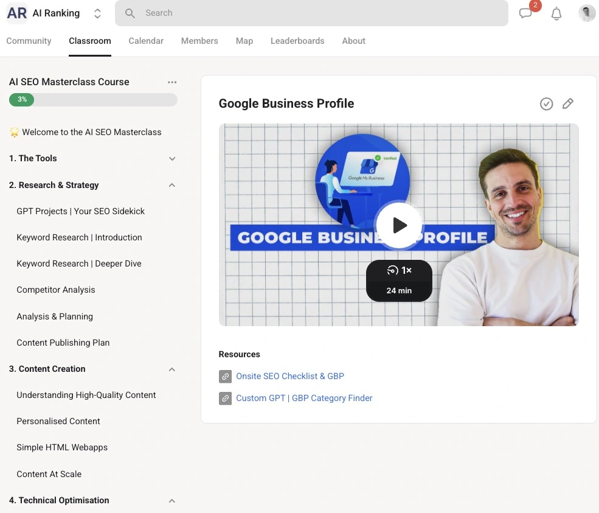Open GPT Projects | Your SEO Sidekick lesson
This screenshot has width=599, height=513.
pos(81,211)
